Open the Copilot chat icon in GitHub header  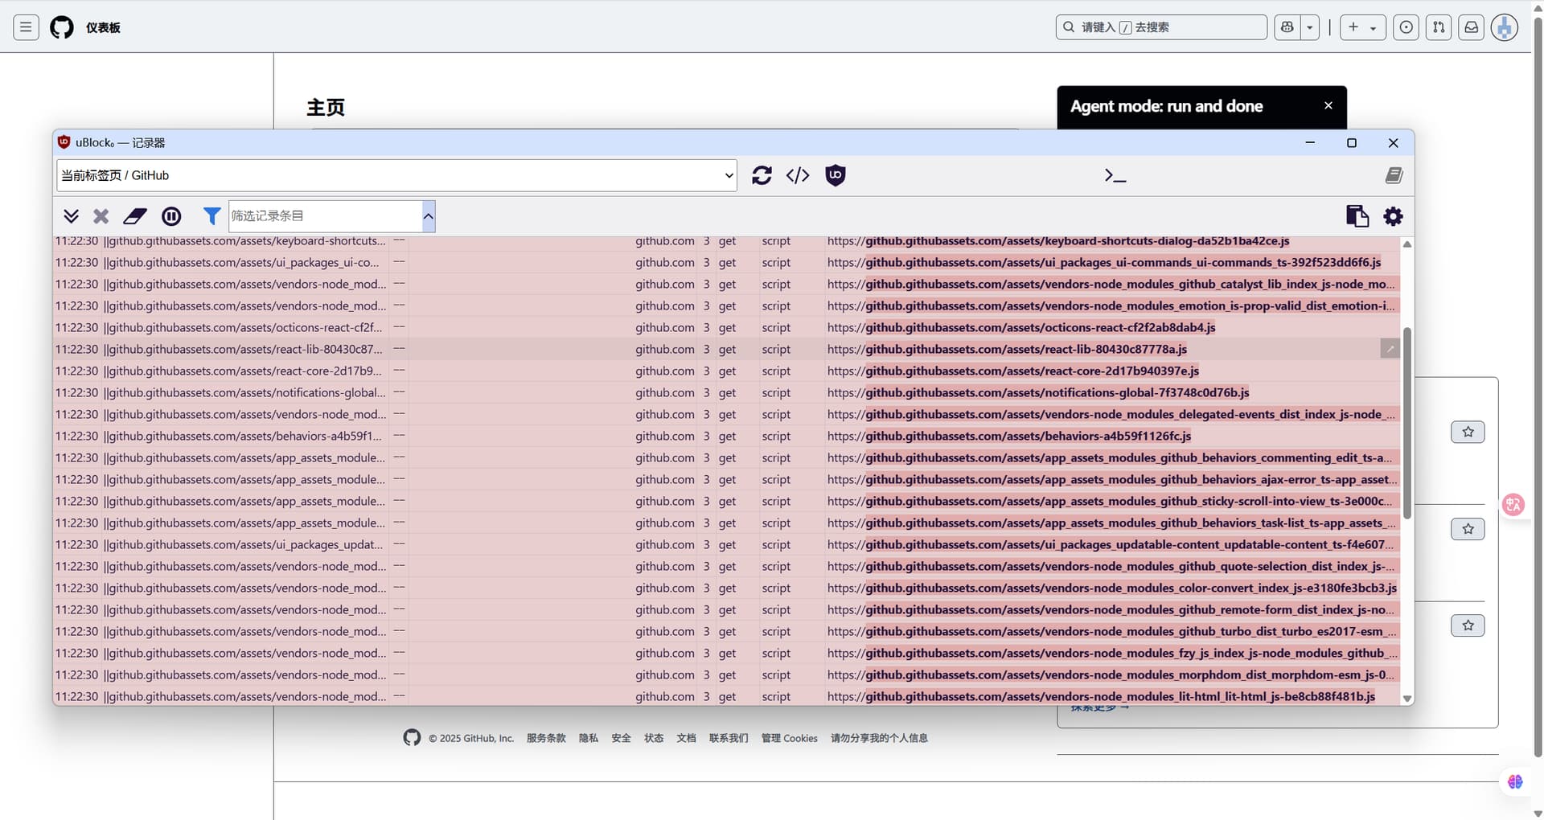pos(1287,27)
